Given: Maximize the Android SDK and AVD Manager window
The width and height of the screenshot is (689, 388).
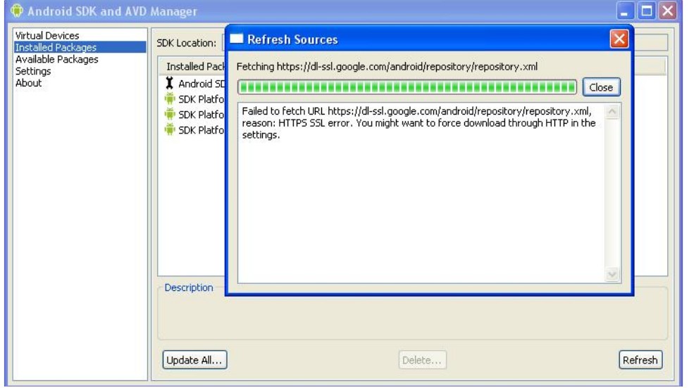Looking at the screenshot, I should click(646, 11).
